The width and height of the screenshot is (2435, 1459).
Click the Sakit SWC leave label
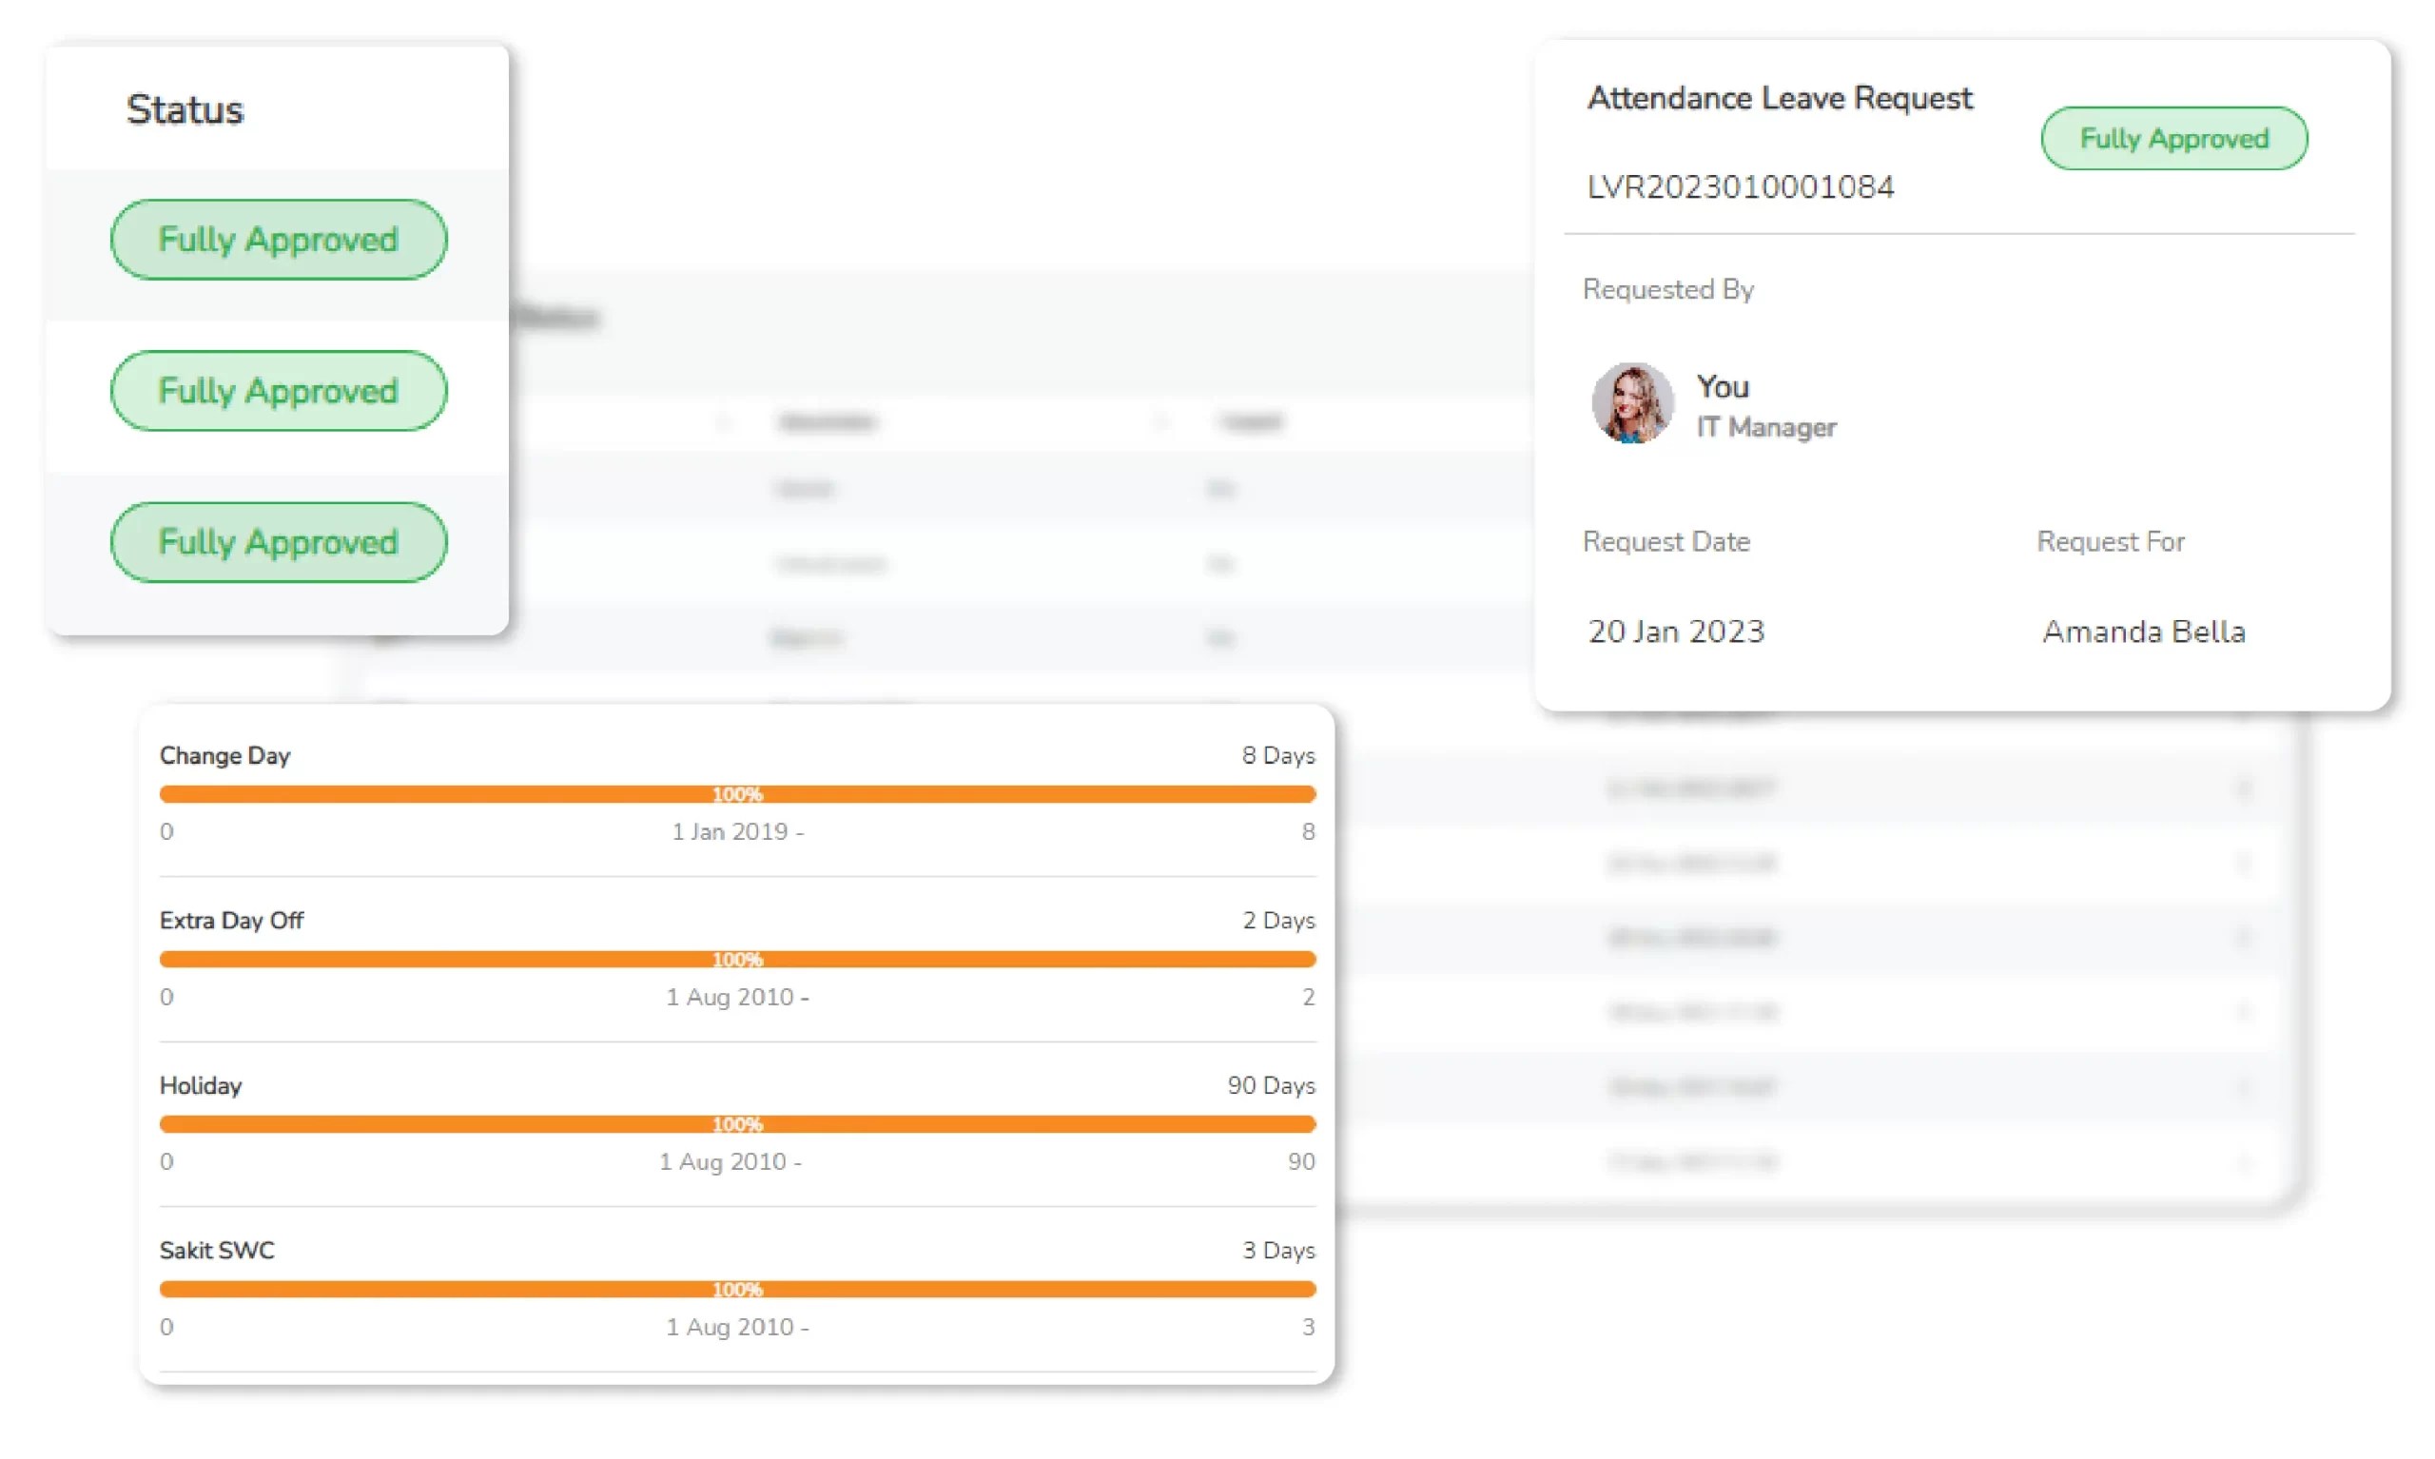(216, 1251)
